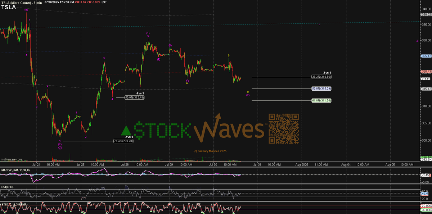Image resolution: width=432 pixels, height=214 pixels.
Task: Click the 340.00 price axis level
Action: (426, 9)
